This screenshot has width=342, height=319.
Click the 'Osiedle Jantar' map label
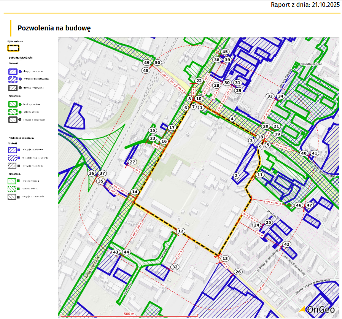pos(312,64)
